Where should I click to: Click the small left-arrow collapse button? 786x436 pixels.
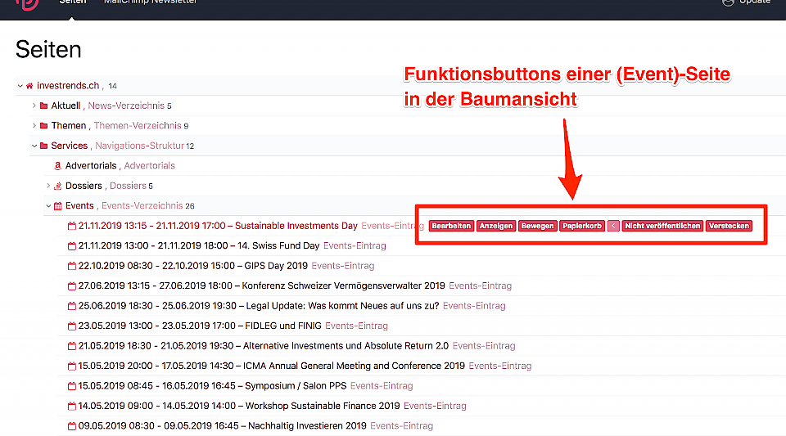point(613,226)
